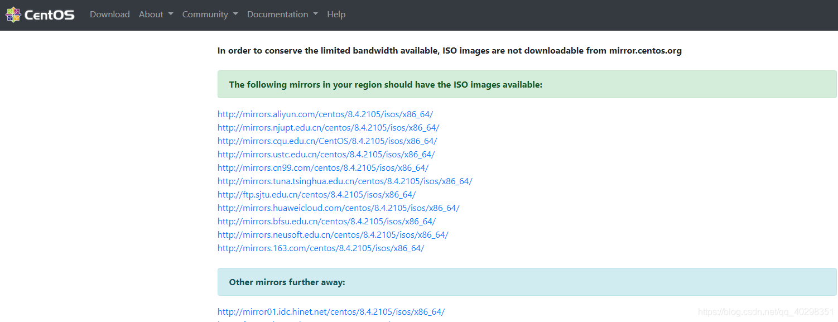Open the mirror01.idc.hinet.net mirror link

coord(331,312)
